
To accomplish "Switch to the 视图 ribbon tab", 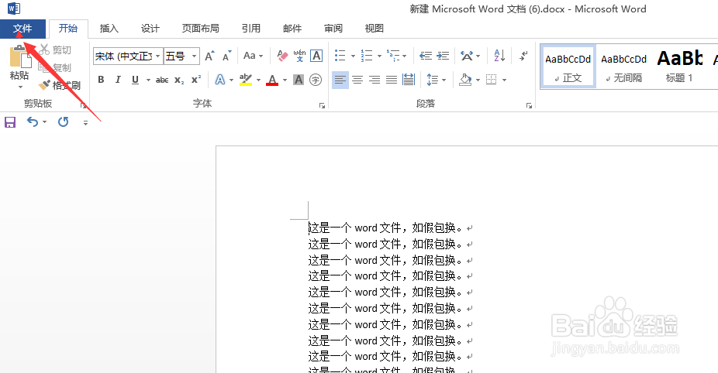I will (x=374, y=29).
